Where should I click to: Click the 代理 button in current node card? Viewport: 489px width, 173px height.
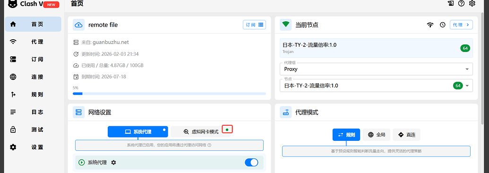tap(461, 25)
